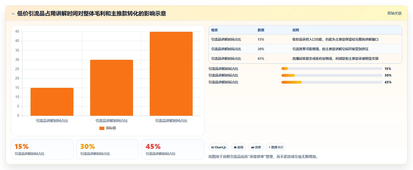Click the 30 value orange bar
Viewport: 413px width, 170px height.
pos(111,88)
